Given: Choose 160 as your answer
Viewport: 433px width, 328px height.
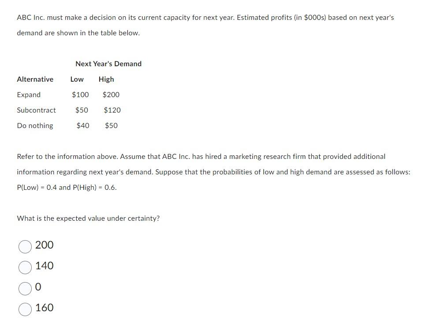Looking at the screenshot, I should pyautogui.click(x=45, y=308).
